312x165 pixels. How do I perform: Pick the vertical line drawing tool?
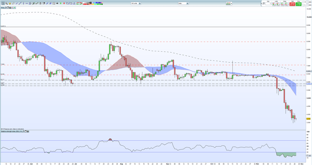pos(23,3)
